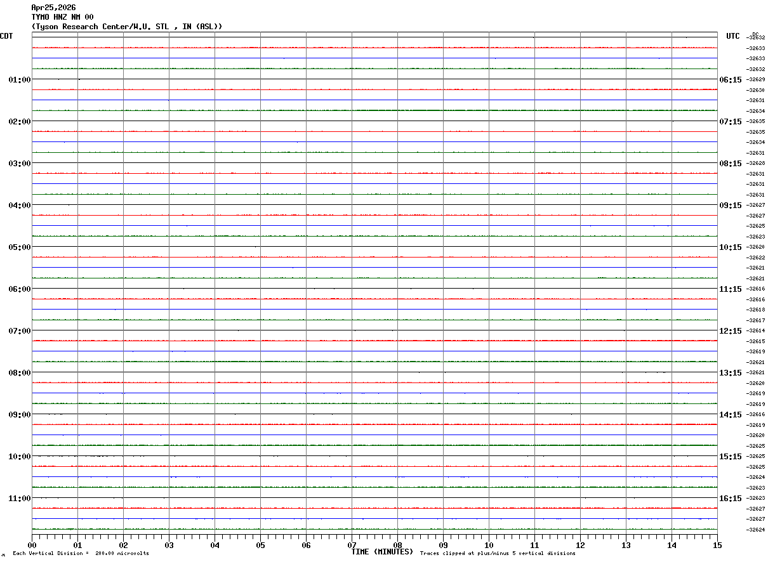Click the 01:00 CDT row label

click(19, 79)
